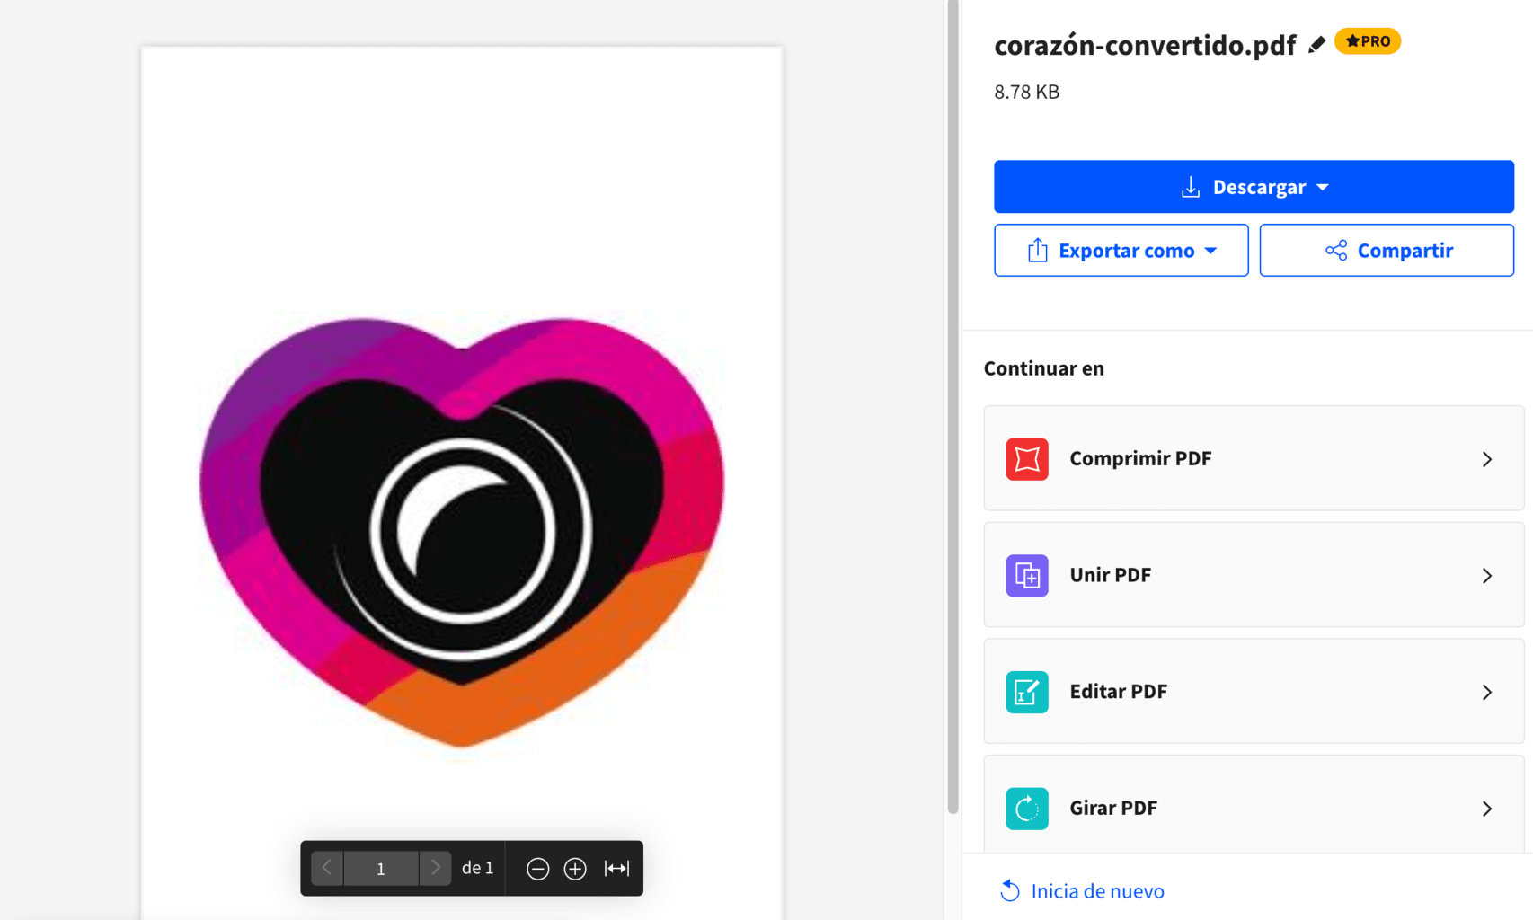Click the corazón-convertido.pdf filename
The width and height of the screenshot is (1533, 920).
[1145, 45]
